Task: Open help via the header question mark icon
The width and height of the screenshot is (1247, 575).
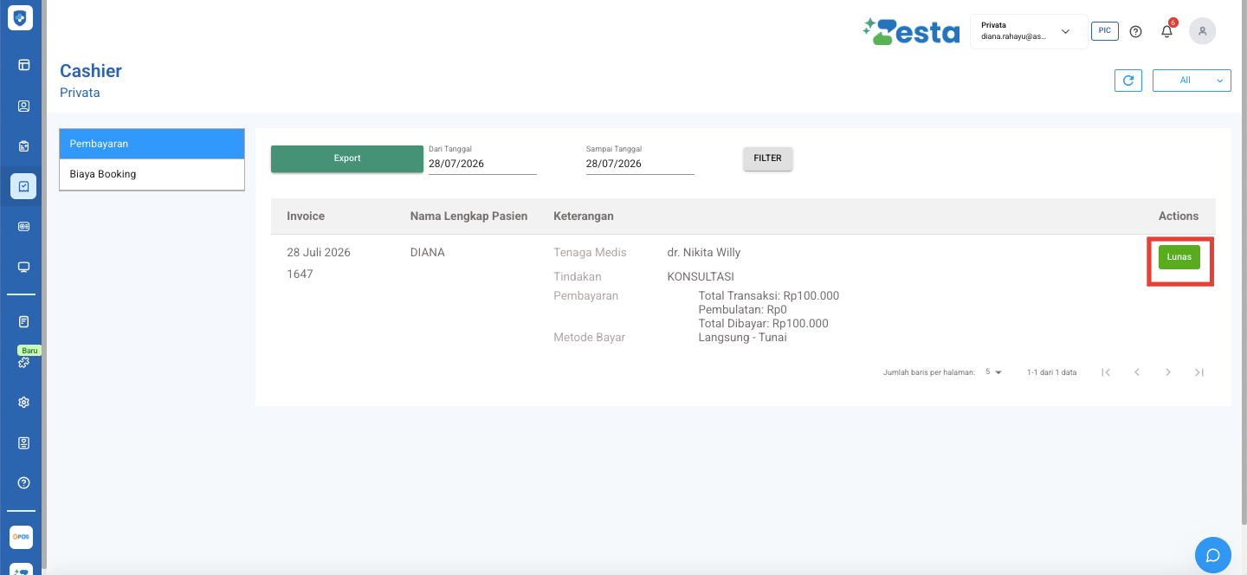Action: (x=1136, y=31)
